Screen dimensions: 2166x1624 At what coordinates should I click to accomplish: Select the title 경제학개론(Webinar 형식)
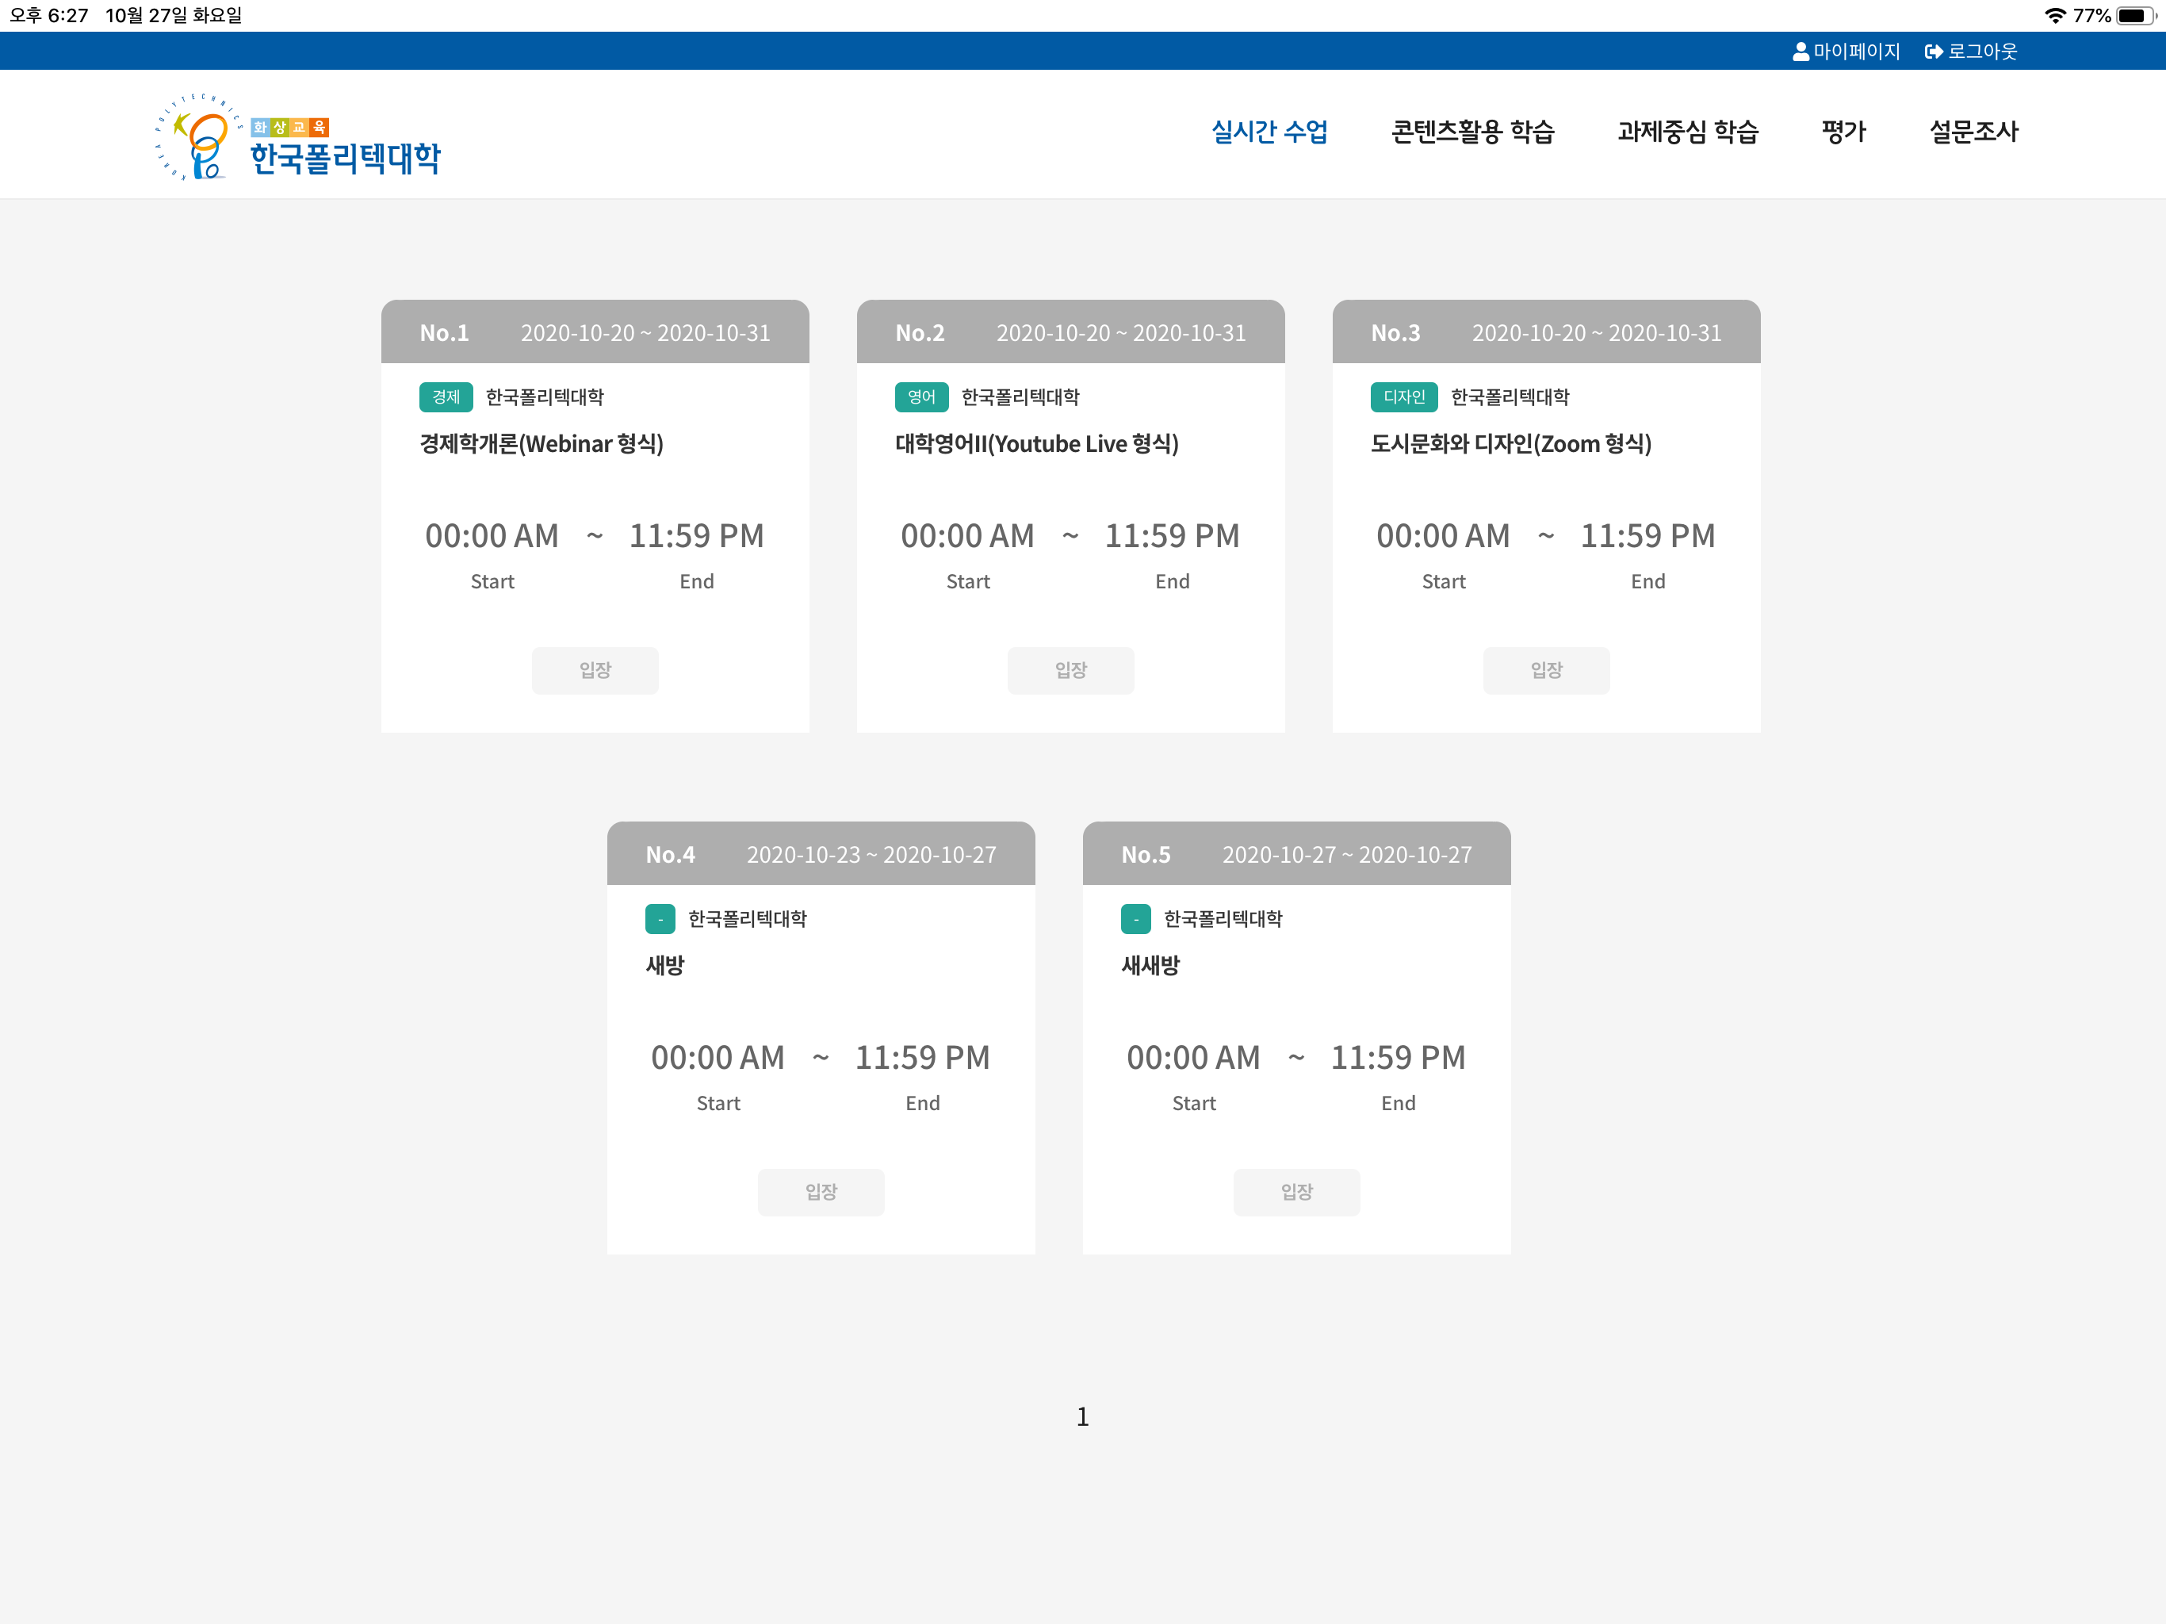point(541,444)
